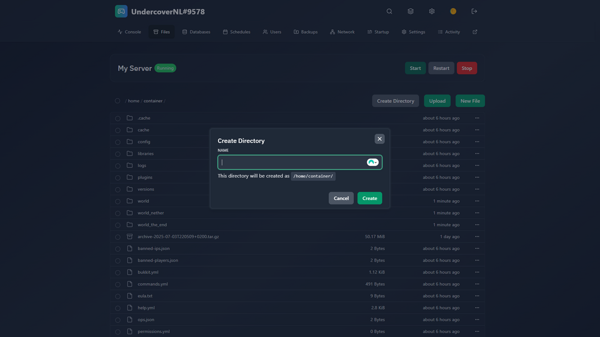Click the sign out icon

coord(474,11)
